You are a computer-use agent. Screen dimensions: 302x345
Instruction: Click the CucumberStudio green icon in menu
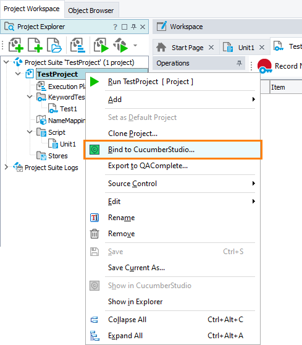94,150
